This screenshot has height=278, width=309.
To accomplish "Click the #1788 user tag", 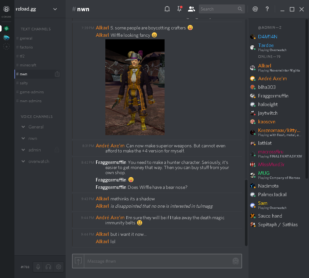I will tap(25, 267).
